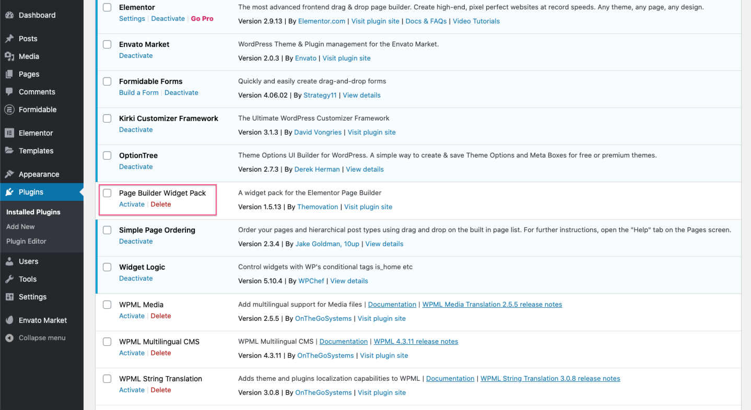
Task: Check the Elementor plugin checkbox
Action: (x=107, y=7)
